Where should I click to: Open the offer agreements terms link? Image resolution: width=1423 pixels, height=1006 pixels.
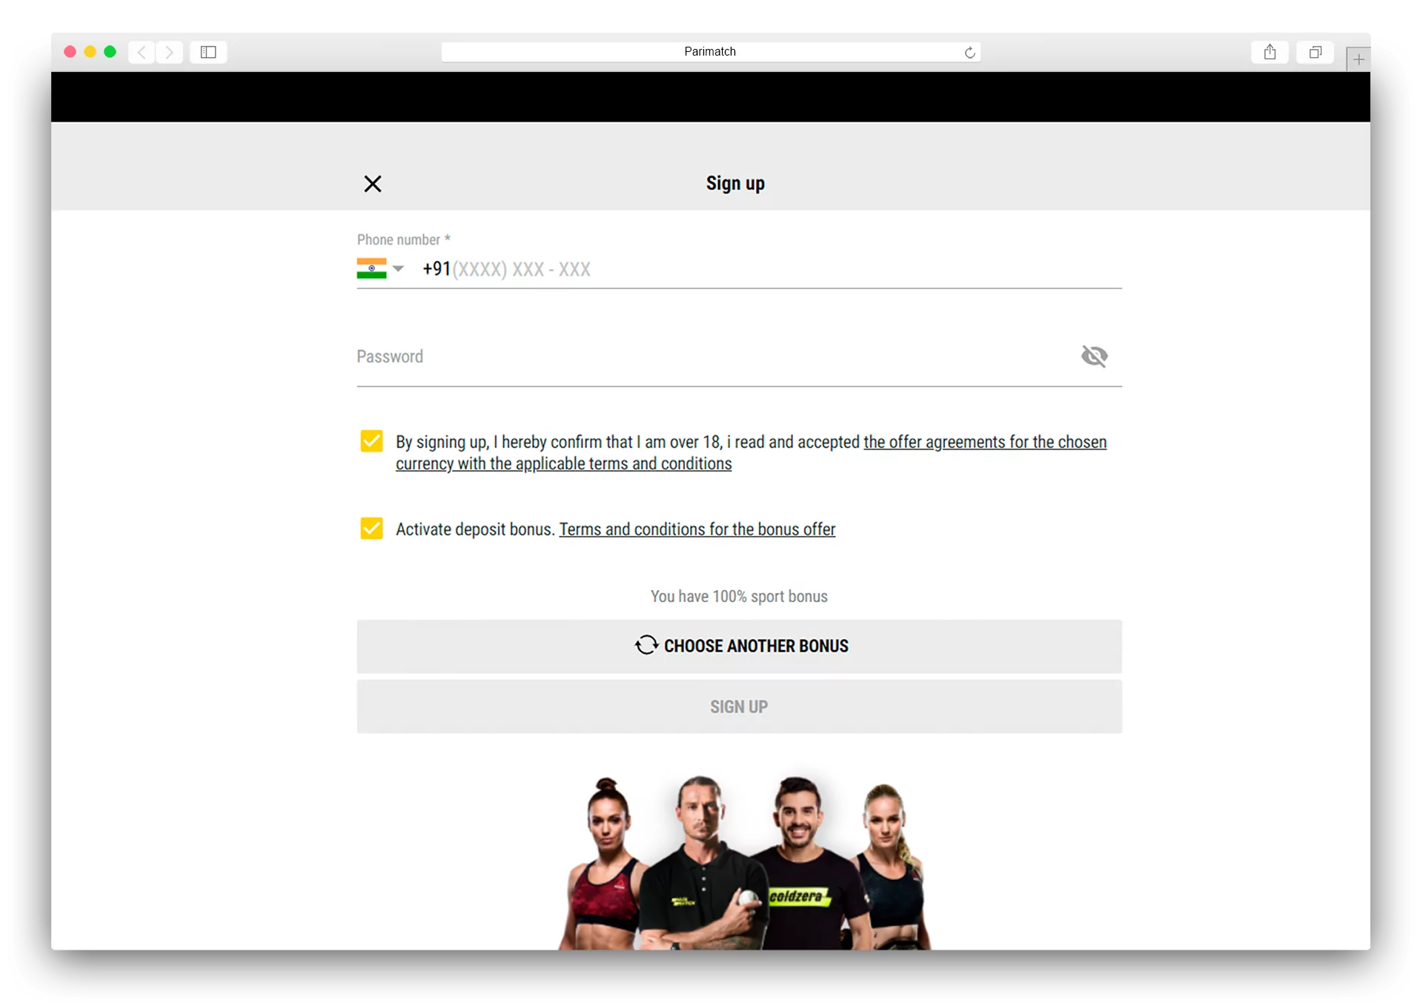click(x=984, y=443)
